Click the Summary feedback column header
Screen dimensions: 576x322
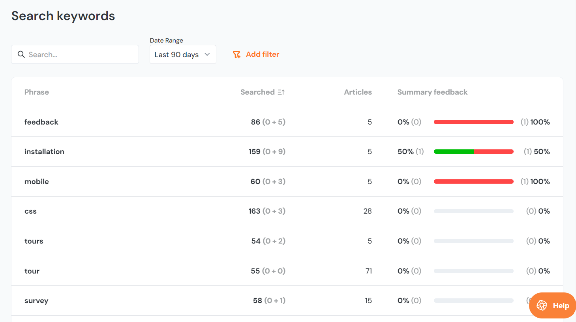click(432, 92)
